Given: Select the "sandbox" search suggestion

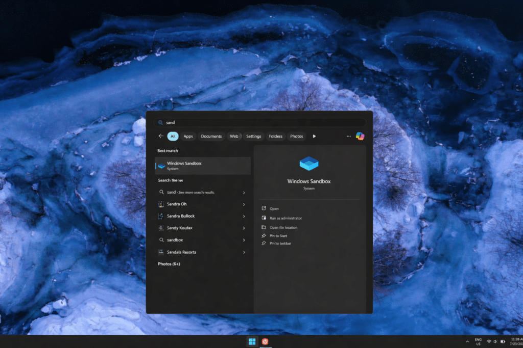Looking at the screenshot, I should (x=203, y=240).
